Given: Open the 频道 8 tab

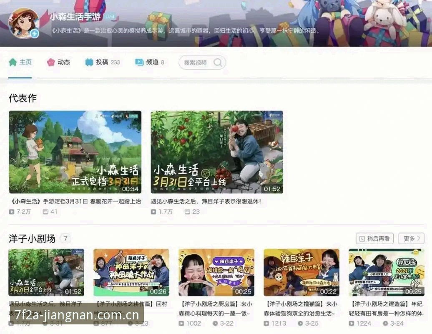Looking at the screenshot, I should click(150, 62).
